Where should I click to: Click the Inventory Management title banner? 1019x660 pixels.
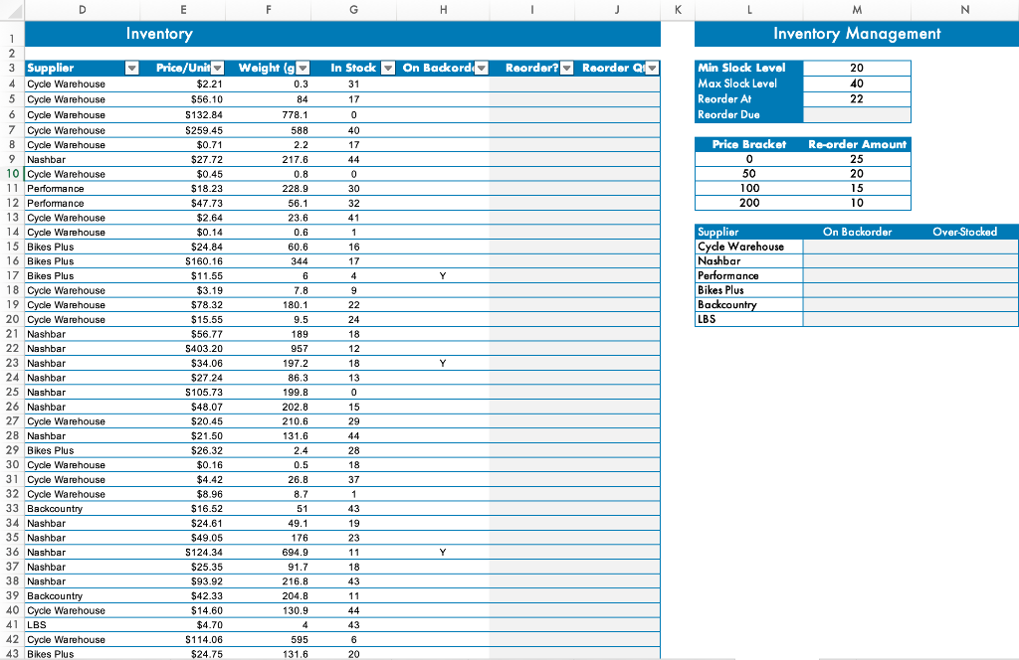pos(856,34)
